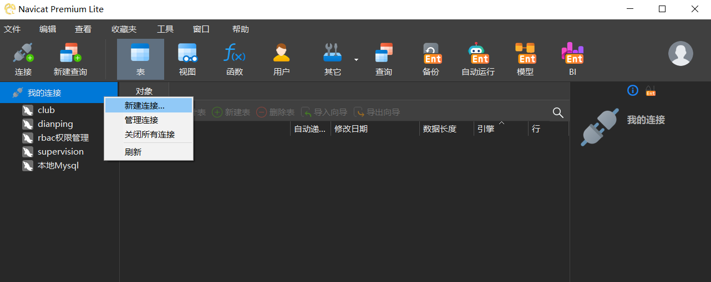Open the 用户 (User) toolbar icon
The image size is (711, 282).
(x=282, y=59)
